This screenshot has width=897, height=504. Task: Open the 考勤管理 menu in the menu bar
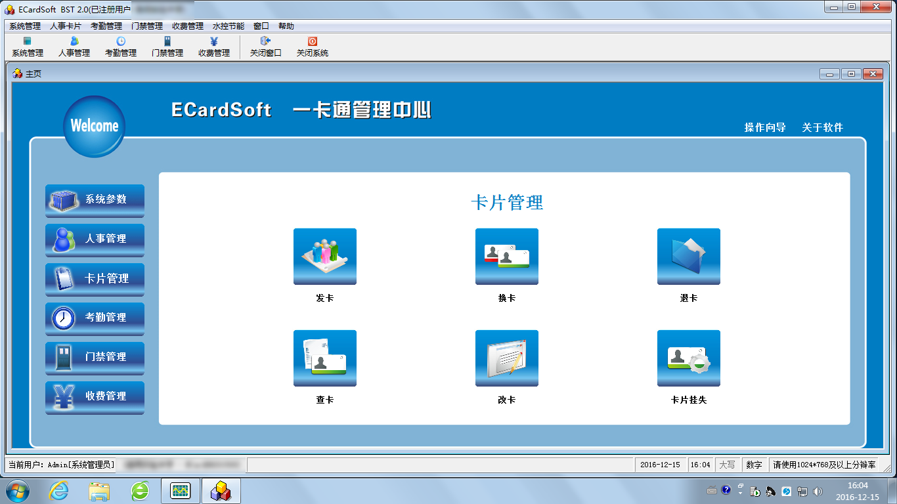[x=106, y=26]
